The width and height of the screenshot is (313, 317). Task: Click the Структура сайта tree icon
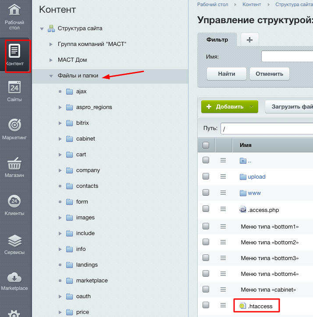coord(51,28)
